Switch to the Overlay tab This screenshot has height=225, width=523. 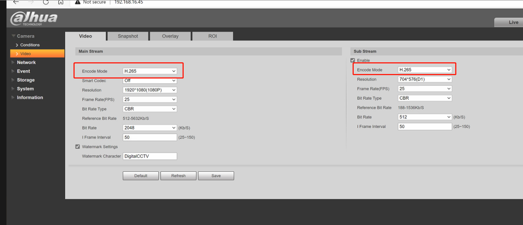(170, 36)
